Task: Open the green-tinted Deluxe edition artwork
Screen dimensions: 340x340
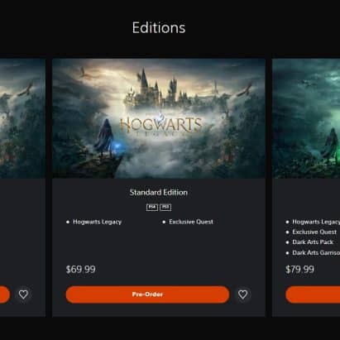Action: point(306,118)
